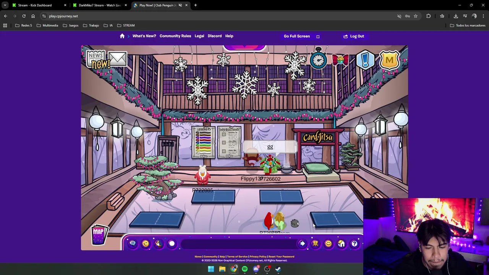The height and width of the screenshot is (275, 489).
Task: Open Chrome downloads icon
Action: 456,16
